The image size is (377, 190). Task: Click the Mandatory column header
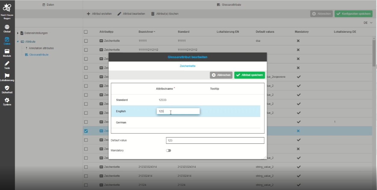(302, 32)
